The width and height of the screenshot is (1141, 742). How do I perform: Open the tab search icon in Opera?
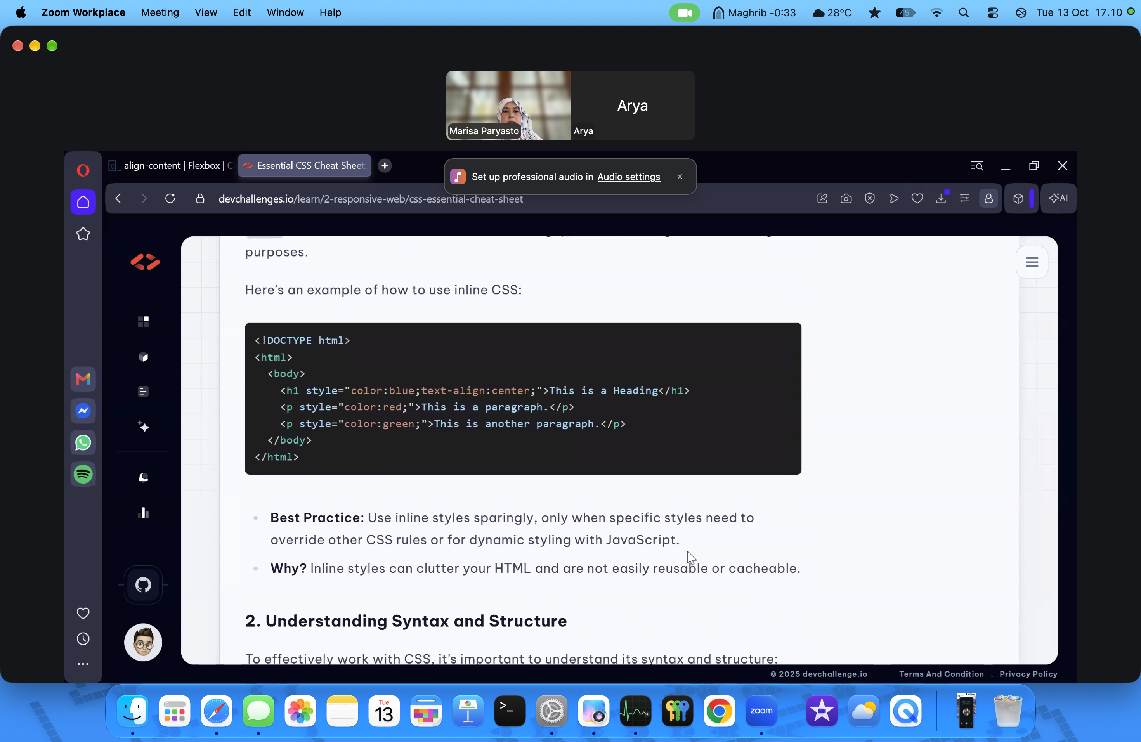click(977, 166)
